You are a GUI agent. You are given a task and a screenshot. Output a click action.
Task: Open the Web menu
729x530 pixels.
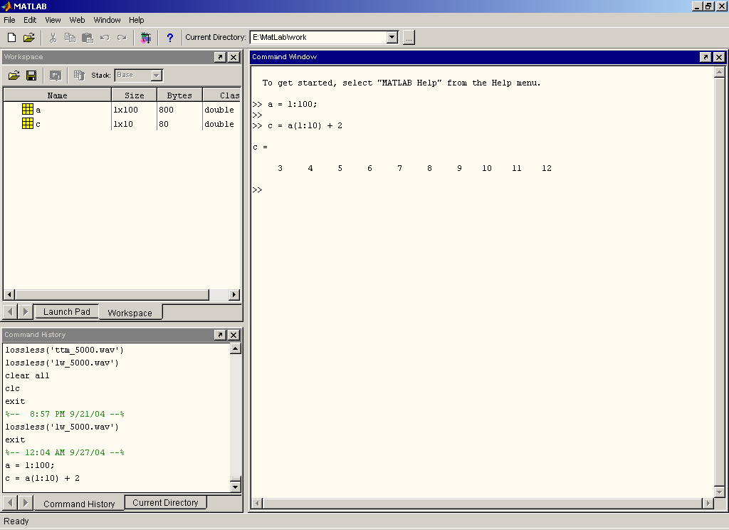pyautogui.click(x=77, y=20)
